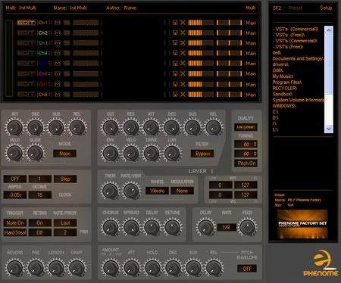Click the save disk icon on Ch1 row
The height and width of the screenshot is (283, 341).
(x=175, y=23)
